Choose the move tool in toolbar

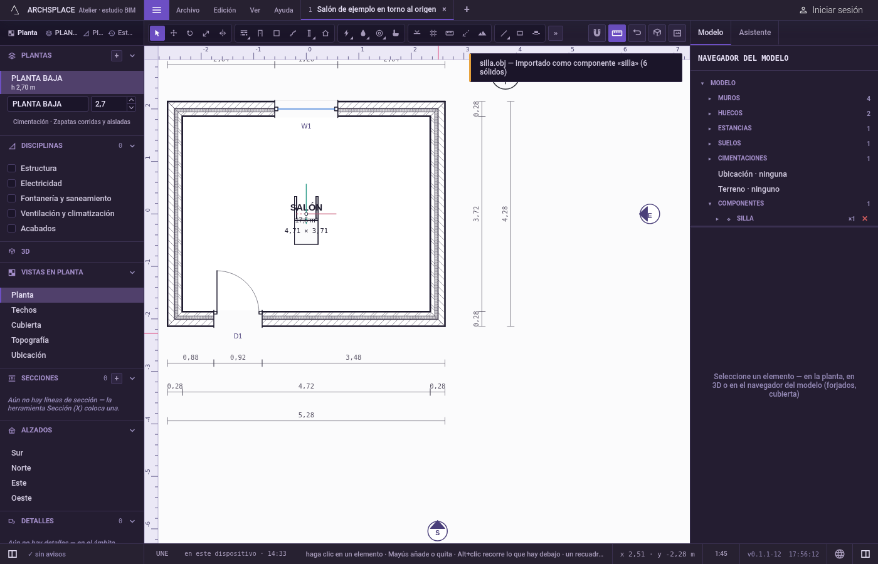point(174,33)
